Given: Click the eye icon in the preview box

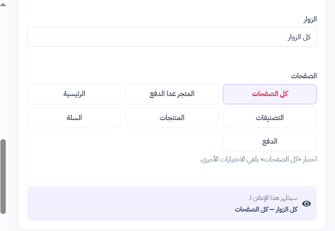Looking at the screenshot, I should [x=306, y=204].
